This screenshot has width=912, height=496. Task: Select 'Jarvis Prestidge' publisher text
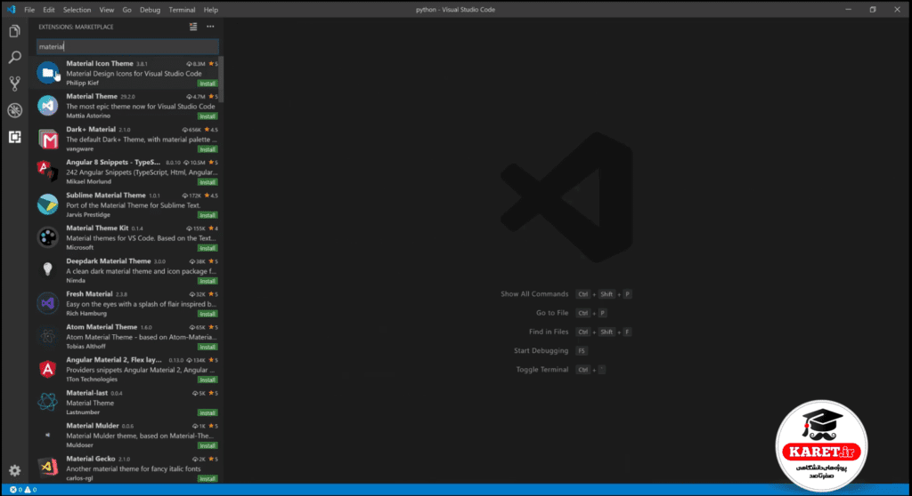coord(88,214)
